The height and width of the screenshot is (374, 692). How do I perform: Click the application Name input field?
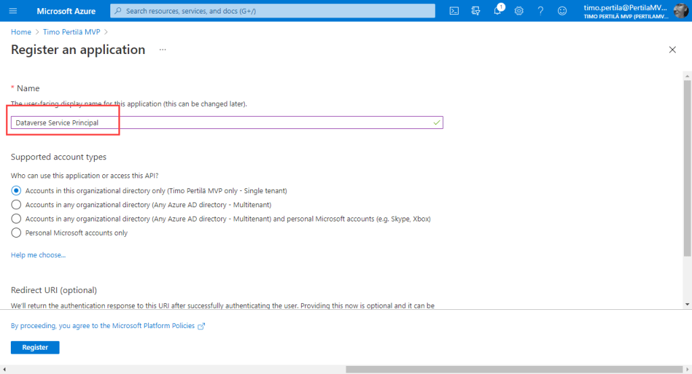tap(227, 122)
